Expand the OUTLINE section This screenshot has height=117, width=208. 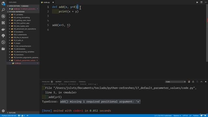(x=8, y=113)
